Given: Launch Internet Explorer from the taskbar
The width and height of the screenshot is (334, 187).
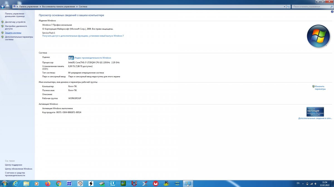Looking at the screenshot, I should click(16, 183).
